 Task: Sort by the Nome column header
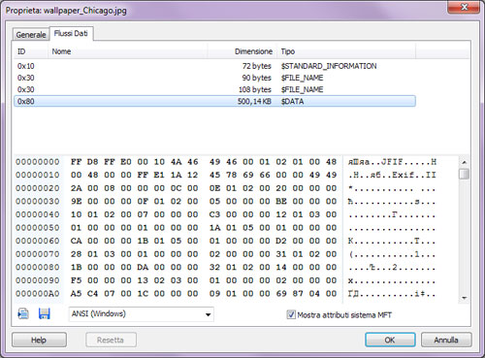(128, 51)
